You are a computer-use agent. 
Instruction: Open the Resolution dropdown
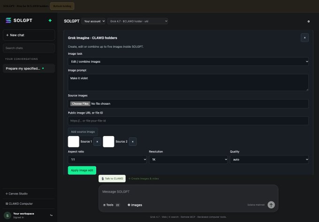[188, 160]
